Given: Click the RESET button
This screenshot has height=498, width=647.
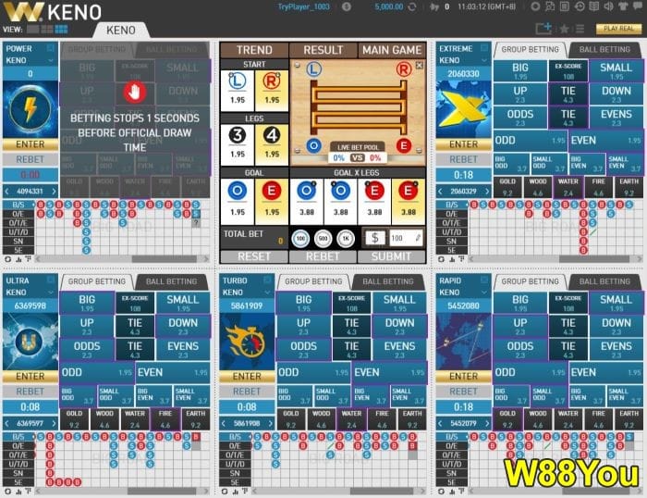Looking at the screenshot, I should tap(254, 256).
